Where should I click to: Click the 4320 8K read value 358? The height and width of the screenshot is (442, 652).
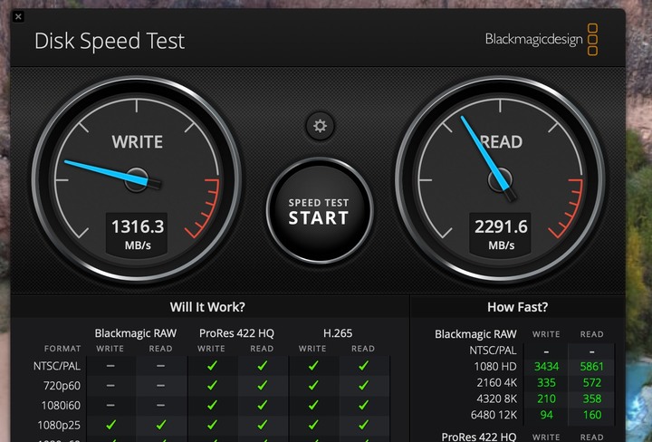[591, 399]
